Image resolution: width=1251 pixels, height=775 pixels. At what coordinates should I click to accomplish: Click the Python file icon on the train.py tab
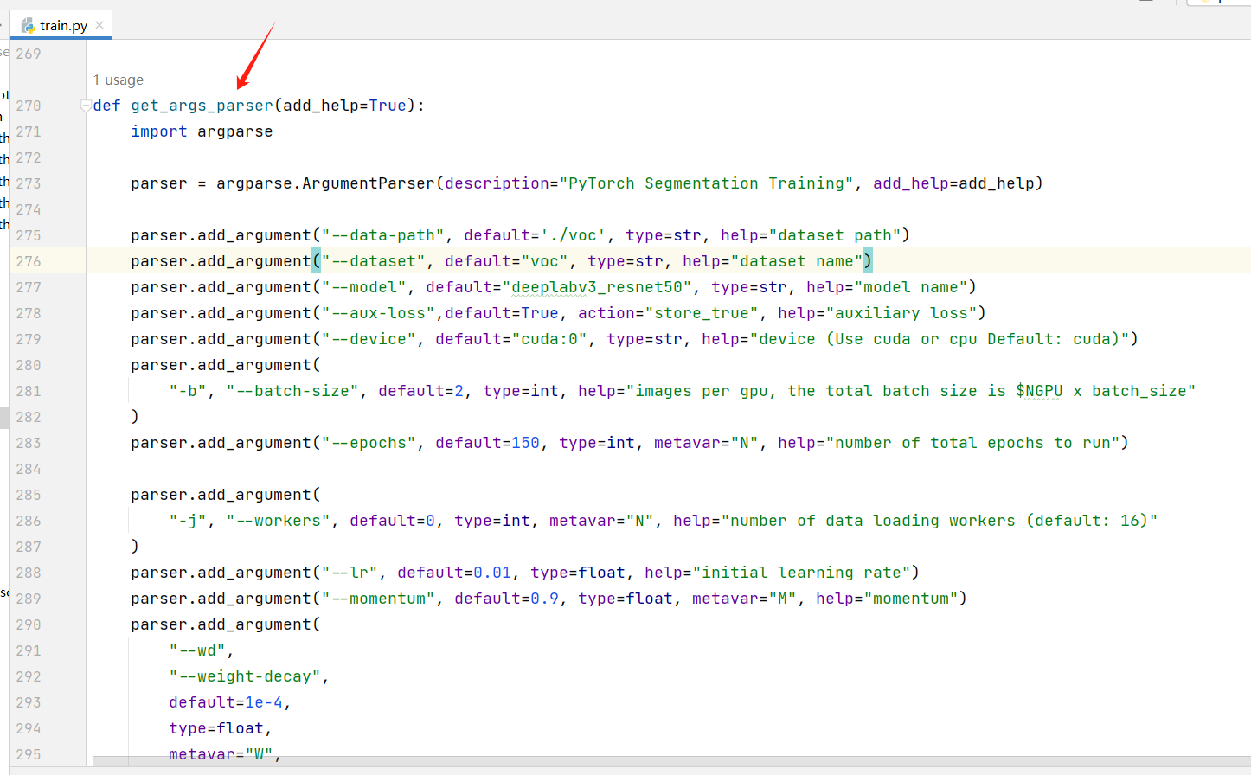29,25
